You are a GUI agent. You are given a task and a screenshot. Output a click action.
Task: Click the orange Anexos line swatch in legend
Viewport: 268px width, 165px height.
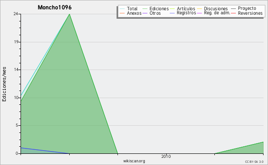[x=122, y=13]
